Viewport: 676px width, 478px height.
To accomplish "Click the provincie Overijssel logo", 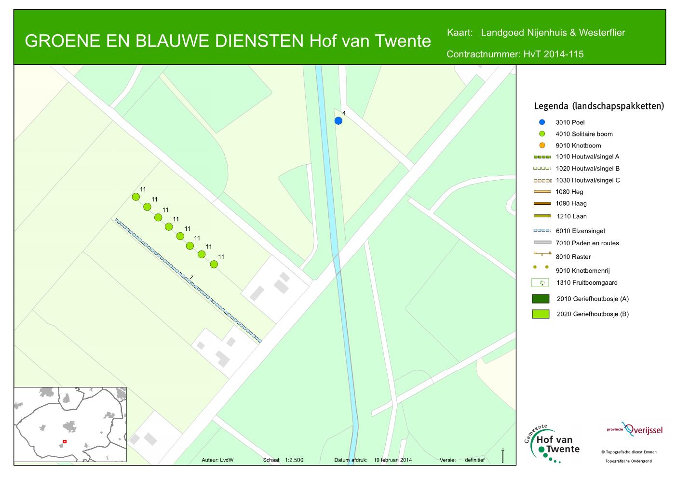I will (x=635, y=429).
